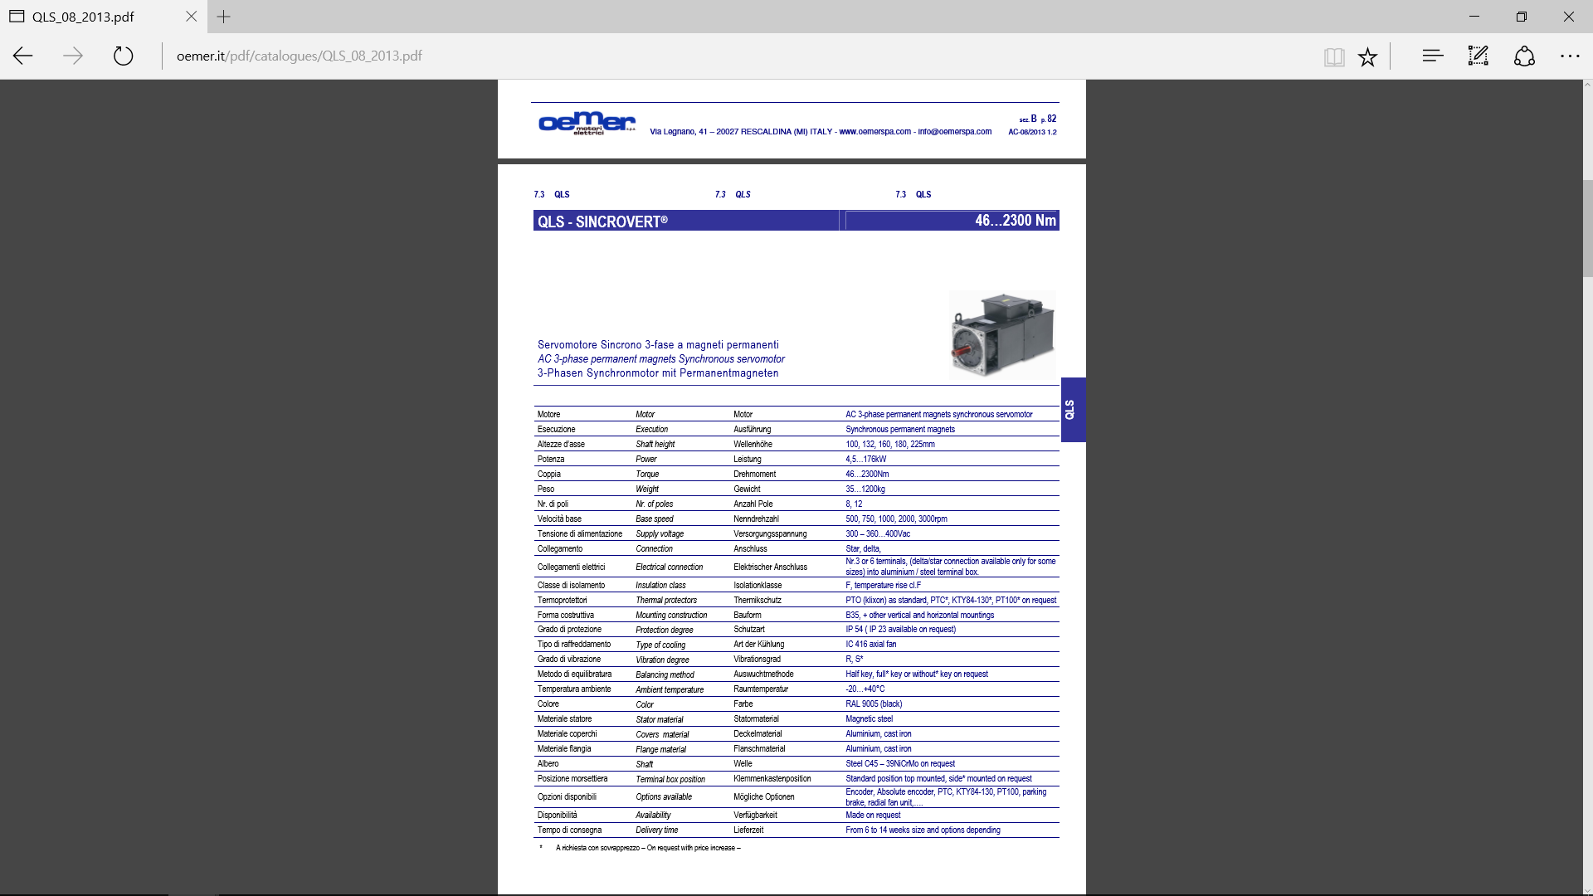Add this page to favorites star
Viewport: 1593px width, 896px height.
coord(1367,56)
